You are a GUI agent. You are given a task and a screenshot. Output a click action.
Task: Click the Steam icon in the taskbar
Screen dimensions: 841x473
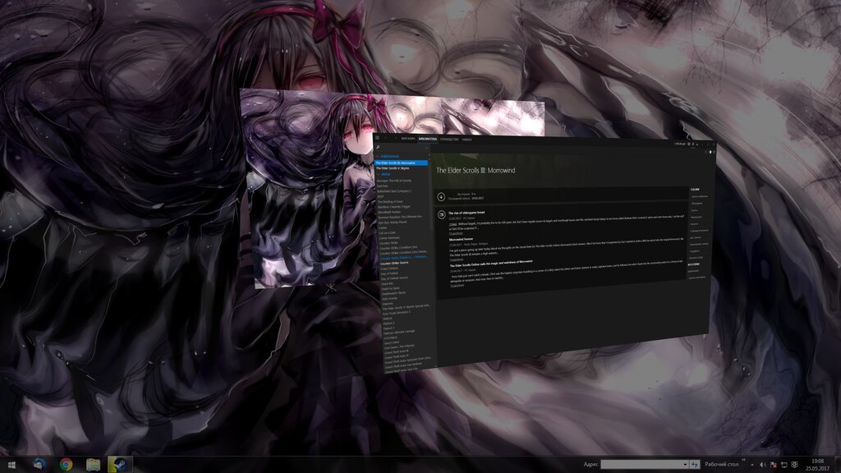point(120,464)
